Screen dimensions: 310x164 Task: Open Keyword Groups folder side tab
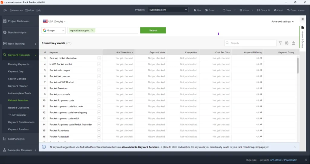point(302,37)
